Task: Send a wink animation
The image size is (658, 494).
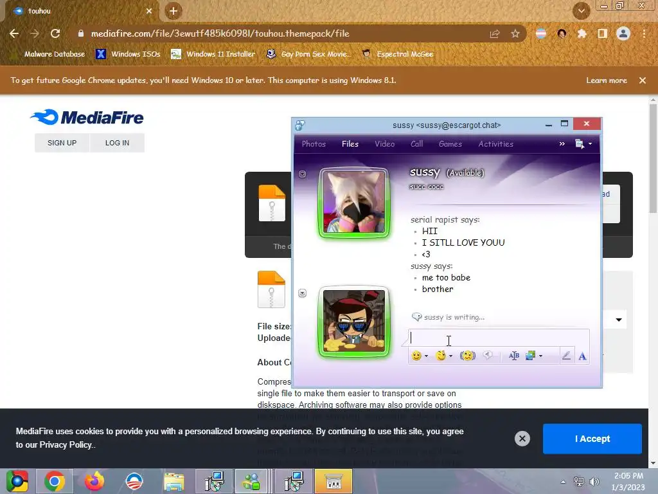Action: coord(440,356)
